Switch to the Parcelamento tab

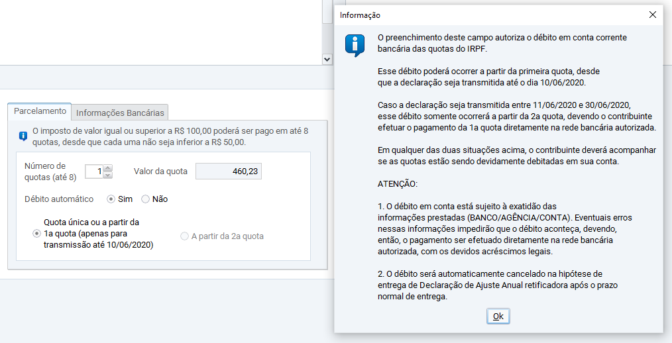coord(40,111)
